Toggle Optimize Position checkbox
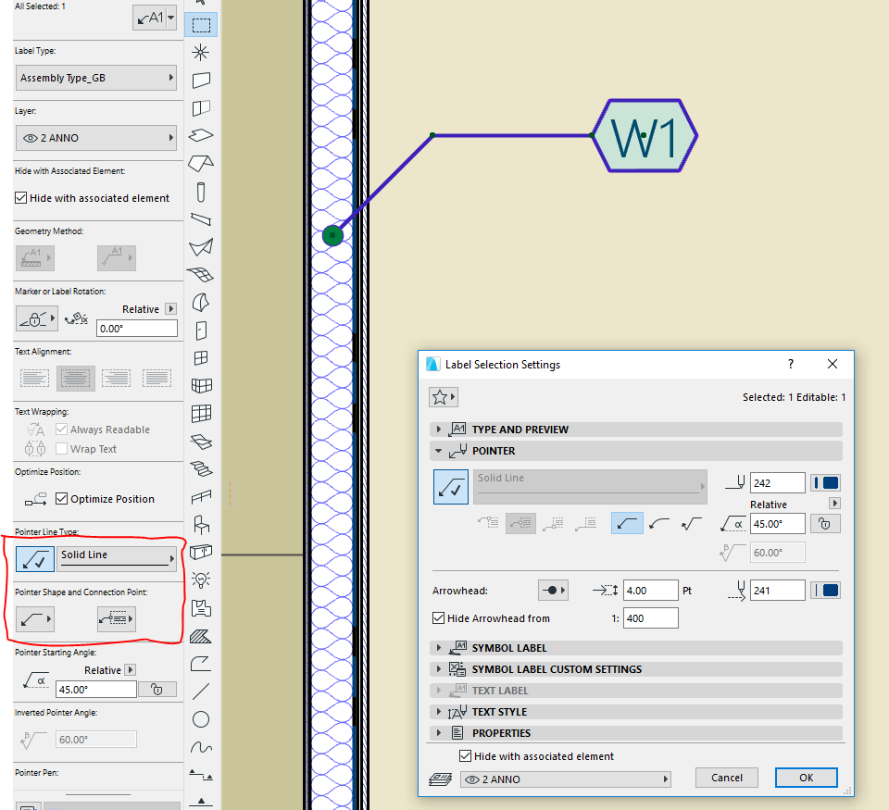This screenshot has width=889, height=810. click(62, 499)
